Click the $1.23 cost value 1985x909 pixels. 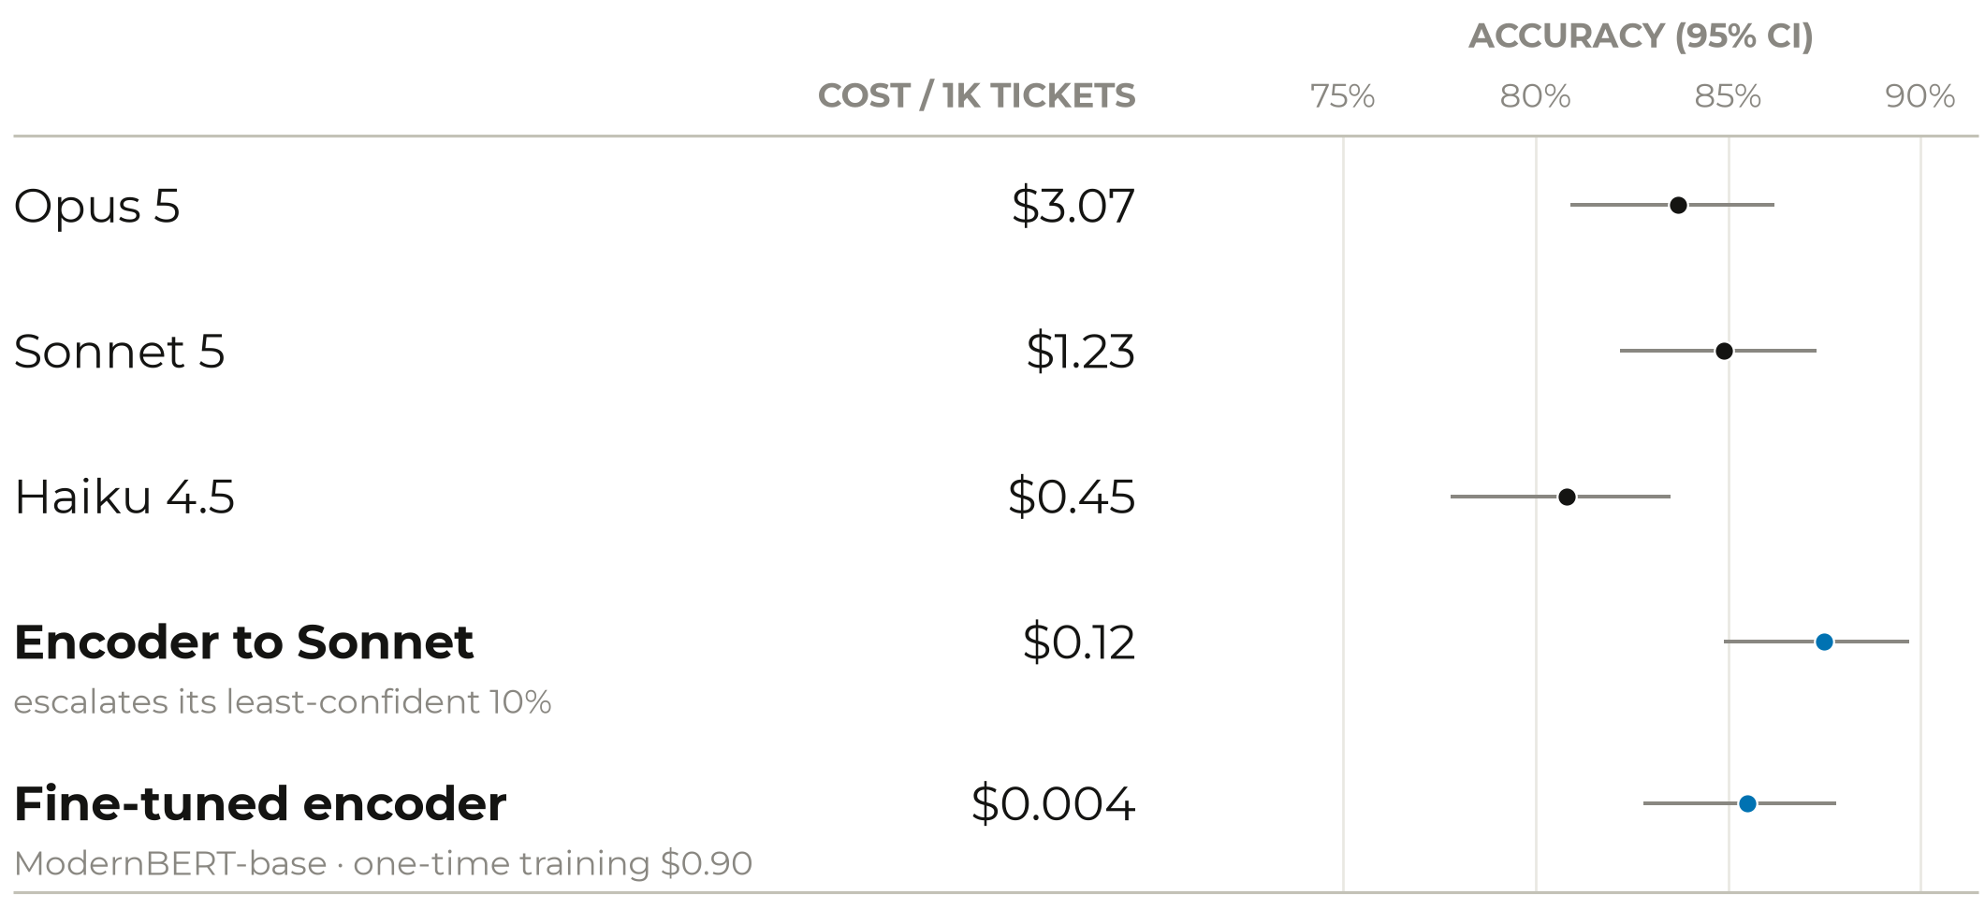tap(1080, 352)
